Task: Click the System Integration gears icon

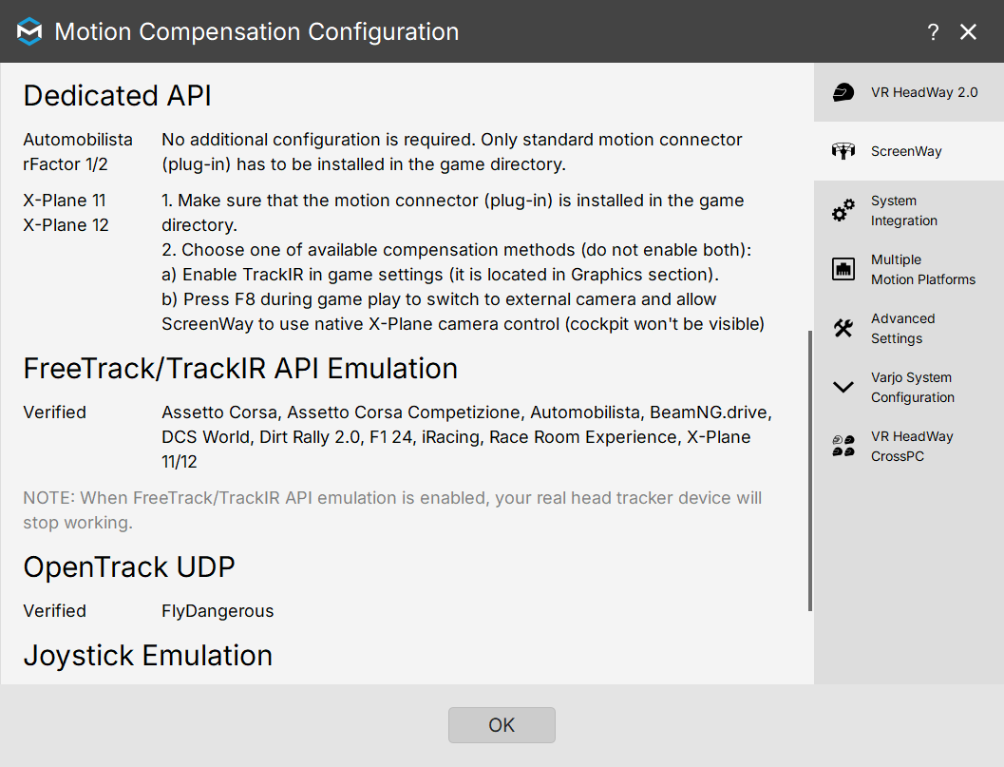Action: point(843,210)
